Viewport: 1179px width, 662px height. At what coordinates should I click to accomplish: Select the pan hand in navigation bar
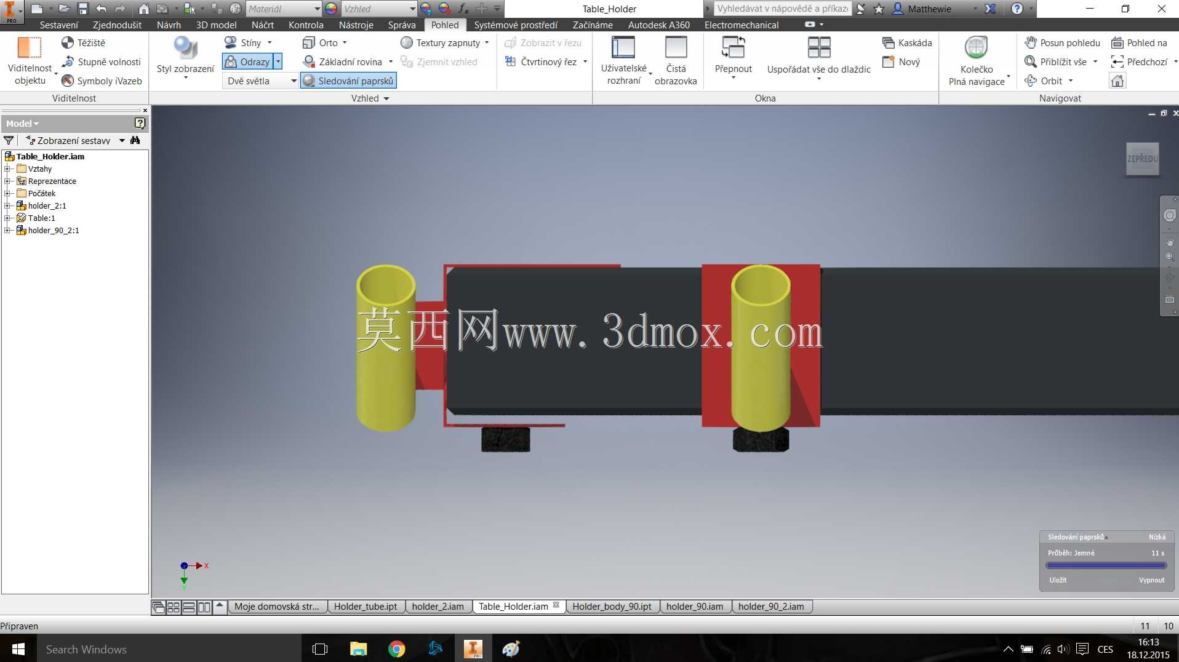tap(1169, 242)
